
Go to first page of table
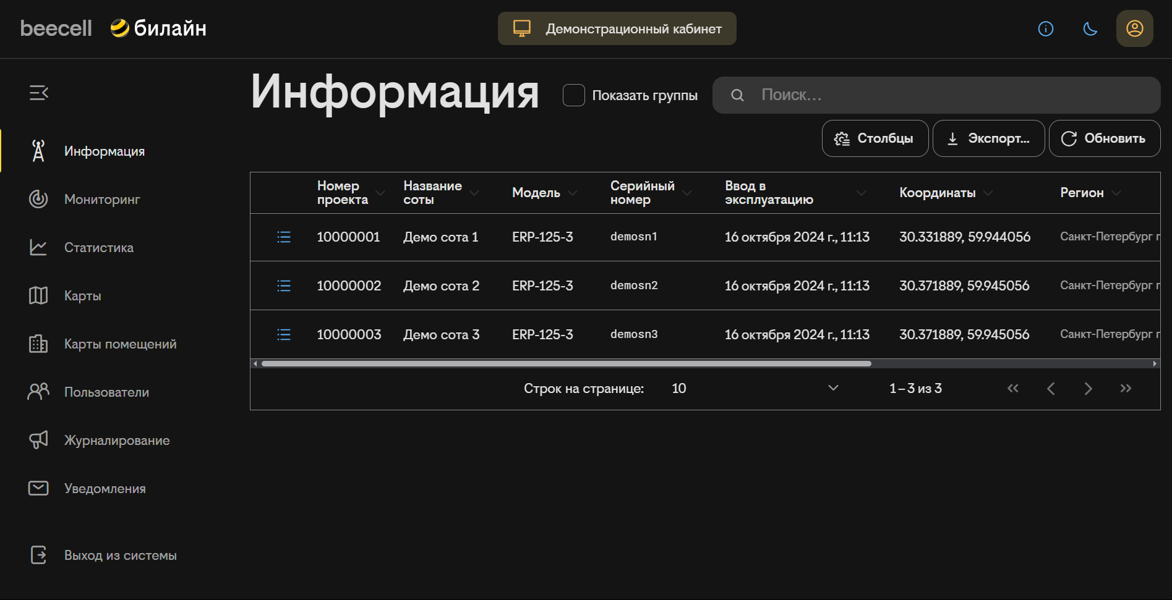(x=1013, y=388)
